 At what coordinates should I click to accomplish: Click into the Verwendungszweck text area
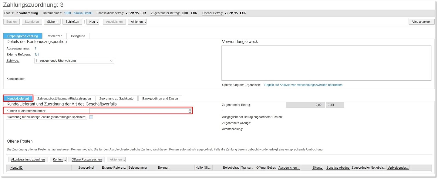[326, 63]
